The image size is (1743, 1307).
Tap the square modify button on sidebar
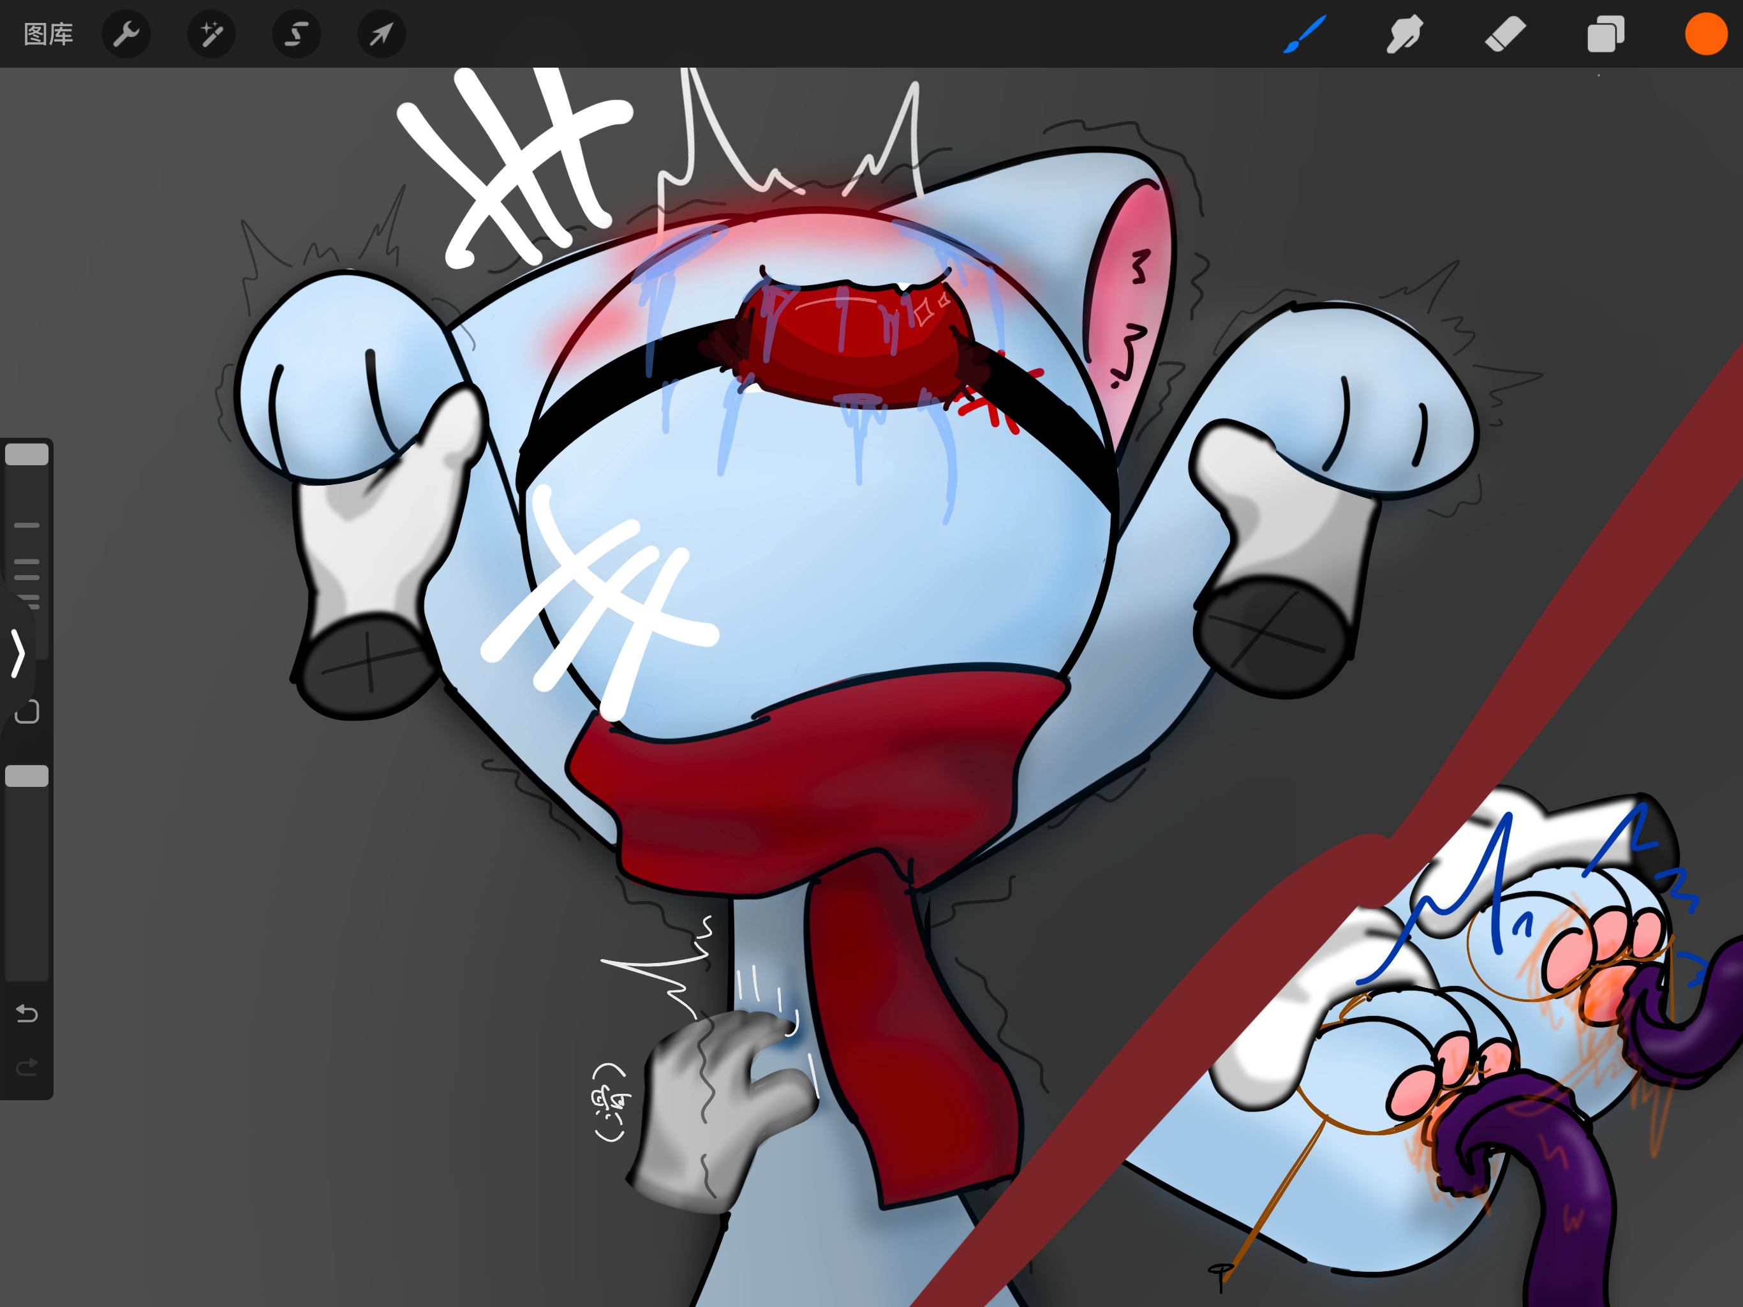click(27, 711)
